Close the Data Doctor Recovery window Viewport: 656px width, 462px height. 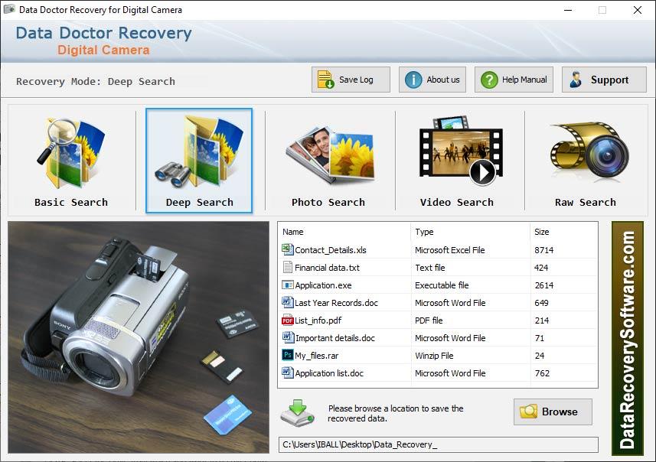click(x=637, y=10)
